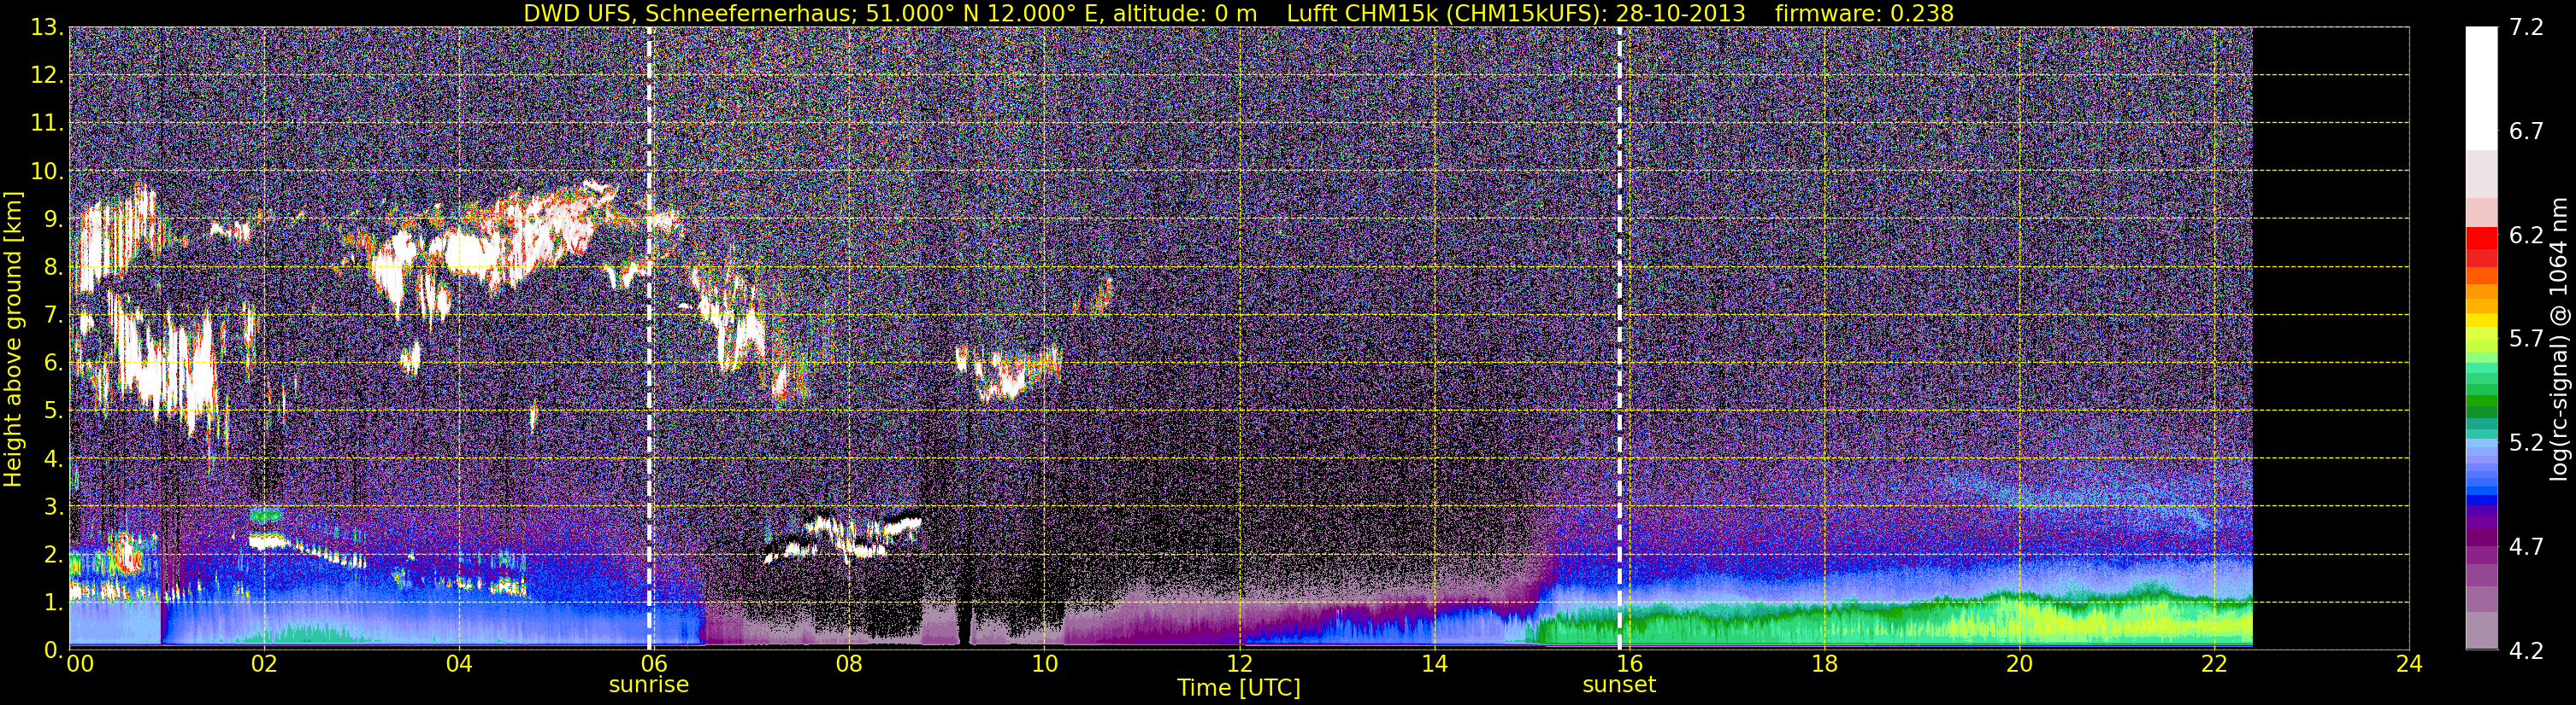2576x705 pixels.
Task: Click time axis tick label '12'
Action: (1239, 664)
